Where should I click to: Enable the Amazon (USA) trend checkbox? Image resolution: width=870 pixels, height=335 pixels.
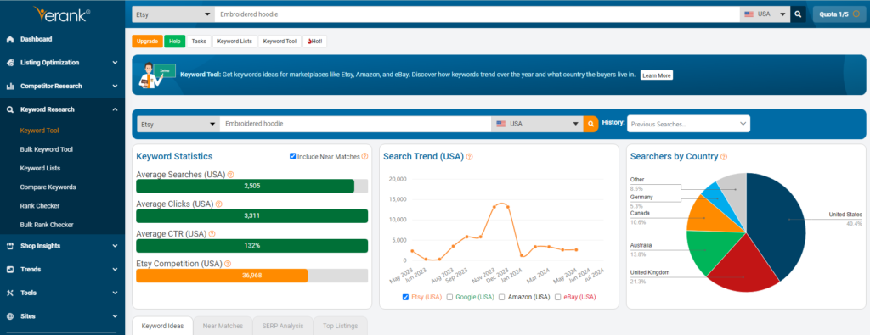pos(501,297)
